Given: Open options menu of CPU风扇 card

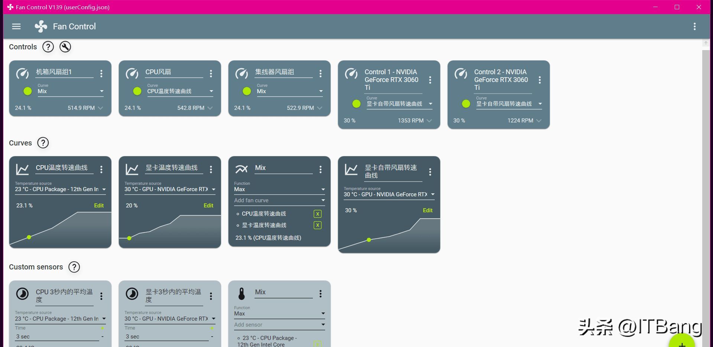Looking at the screenshot, I should (x=211, y=73).
